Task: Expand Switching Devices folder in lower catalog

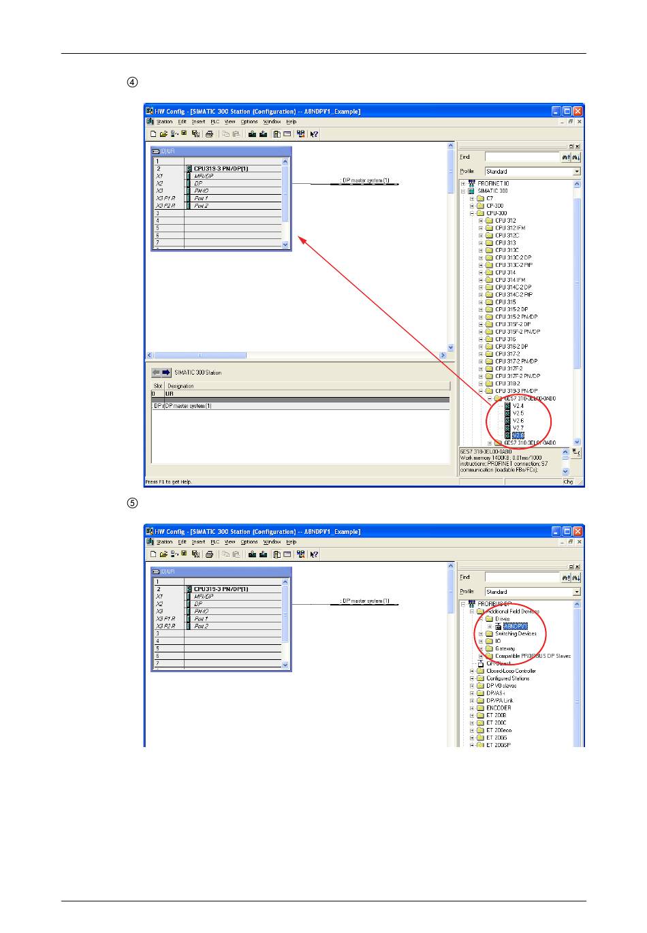Action: [481, 633]
